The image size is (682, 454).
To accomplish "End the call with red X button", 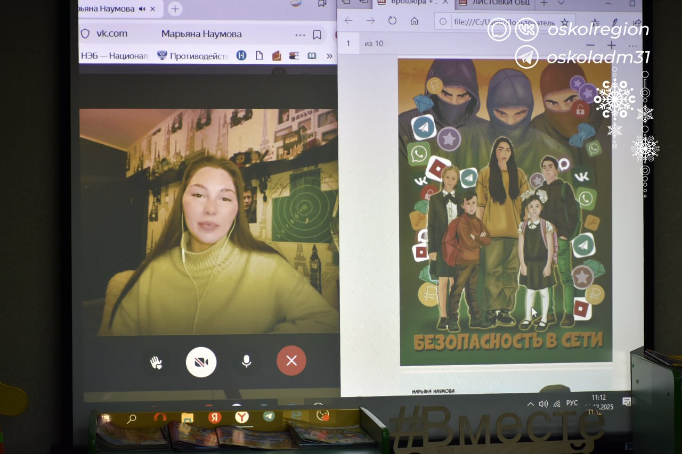I will pos(291,361).
